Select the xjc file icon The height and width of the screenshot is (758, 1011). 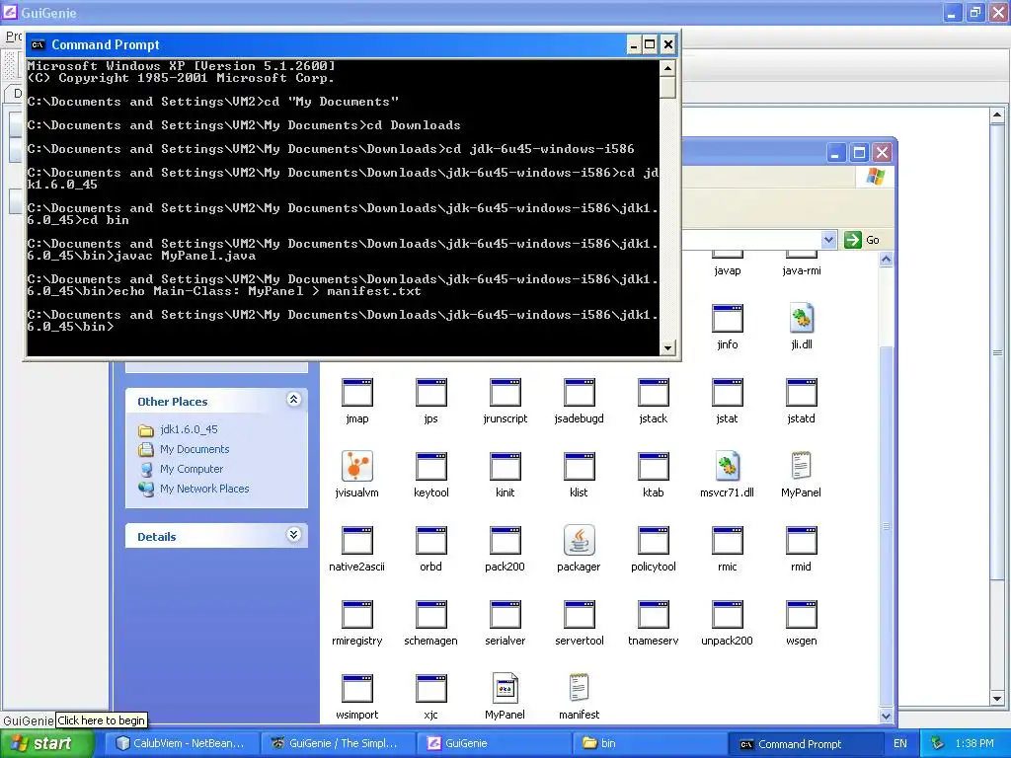coord(430,690)
